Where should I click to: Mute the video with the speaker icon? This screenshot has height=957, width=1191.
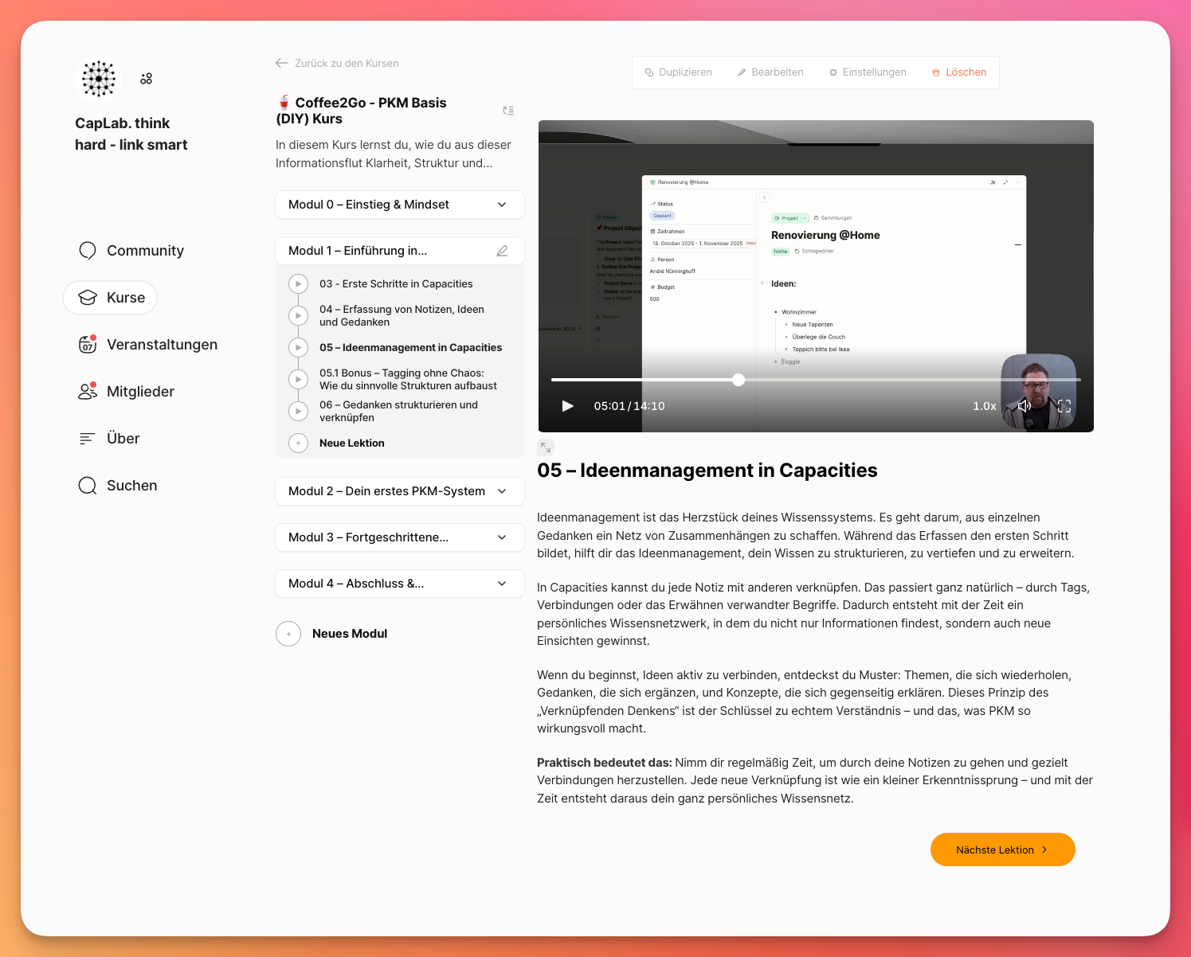click(1024, 406)
